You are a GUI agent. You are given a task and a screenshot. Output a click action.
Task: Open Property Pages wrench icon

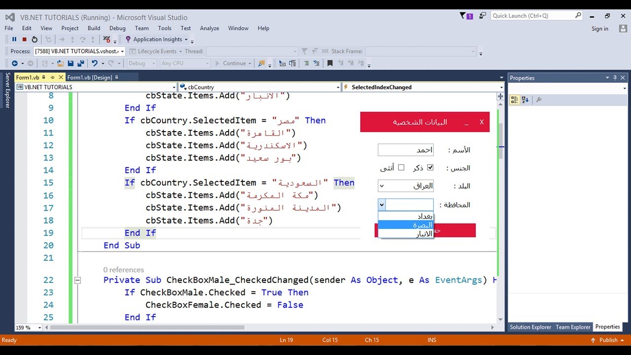pos(539,100)
